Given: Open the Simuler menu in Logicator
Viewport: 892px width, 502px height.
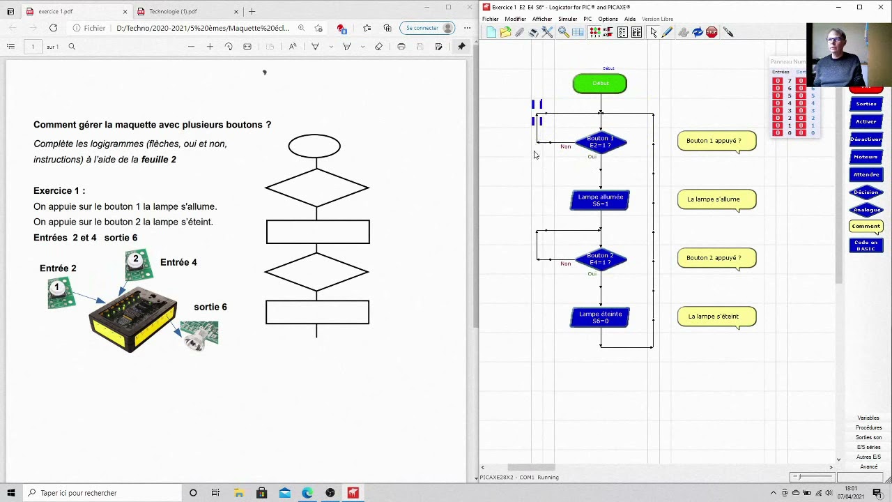Looking at the screenshot, I should coord(567,19).
